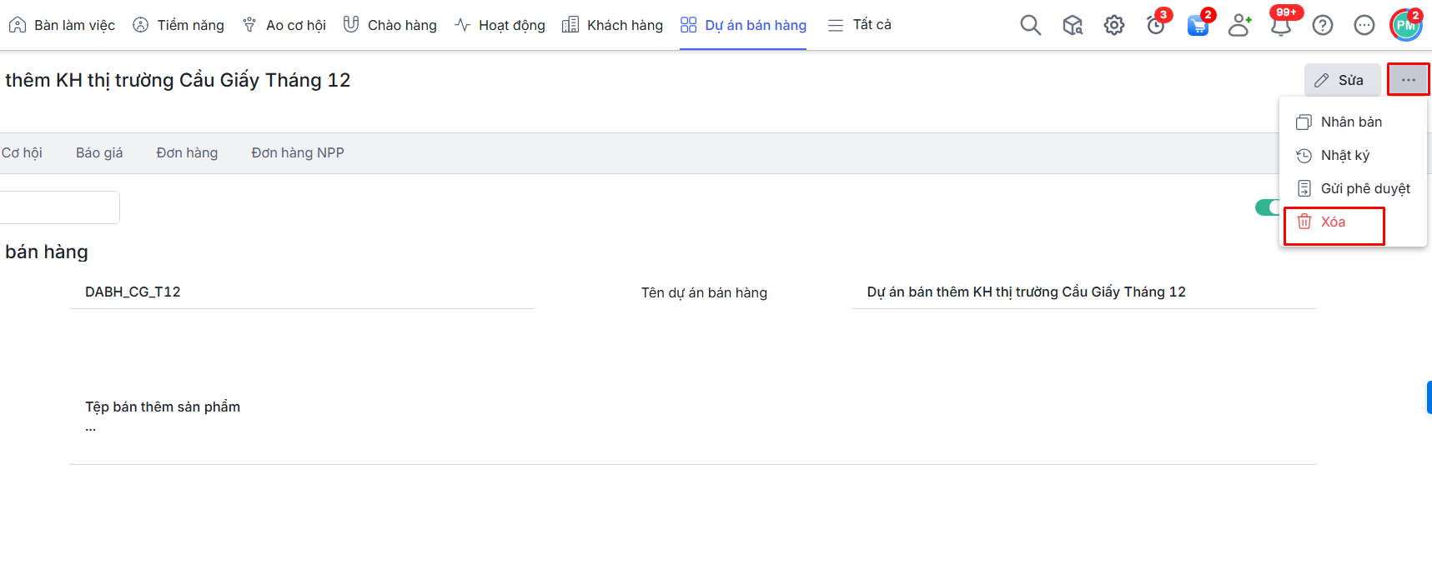Expand the three-dot more actions button

tap(1408, 80)
